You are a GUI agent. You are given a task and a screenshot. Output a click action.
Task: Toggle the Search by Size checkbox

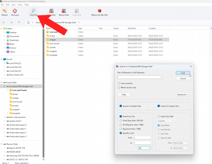point(121,116)
